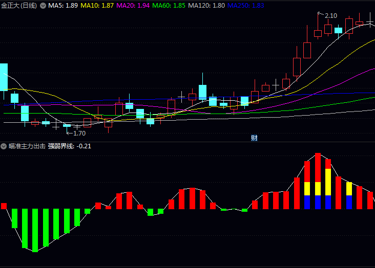The height and width of the screenshot is (268, 375).
Task: Click the small red square at indicator left
Action: coord(4,206)
